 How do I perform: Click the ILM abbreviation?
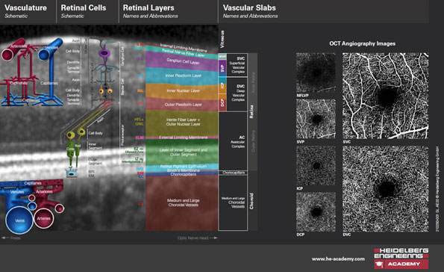click(x=140, y=45)
